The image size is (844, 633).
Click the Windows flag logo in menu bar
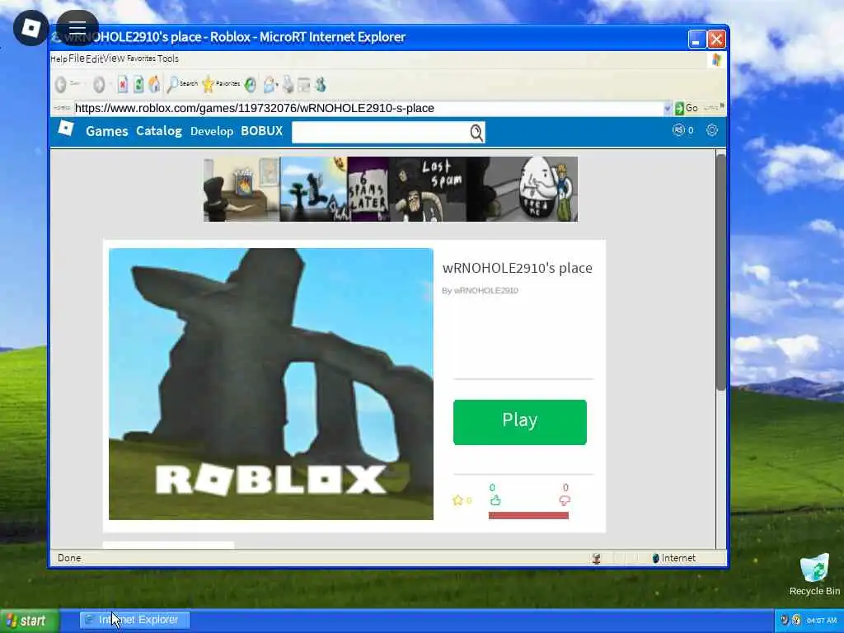pos(716,59)
